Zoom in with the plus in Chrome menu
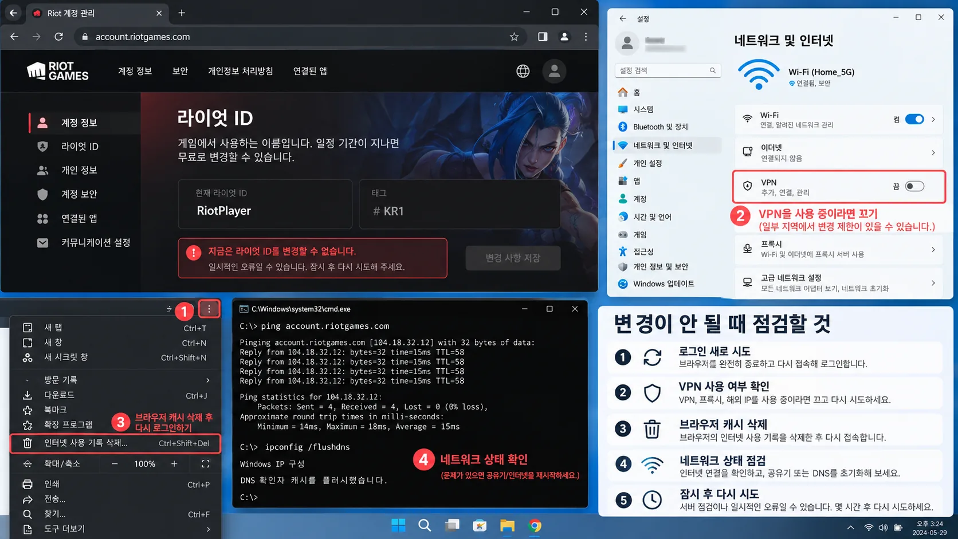 [x=174, y=464]
